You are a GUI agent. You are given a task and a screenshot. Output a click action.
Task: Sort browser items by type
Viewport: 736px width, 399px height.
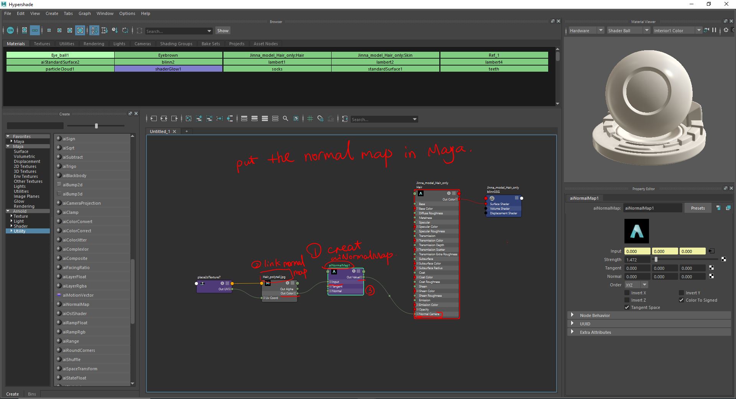tap(105, 30)
